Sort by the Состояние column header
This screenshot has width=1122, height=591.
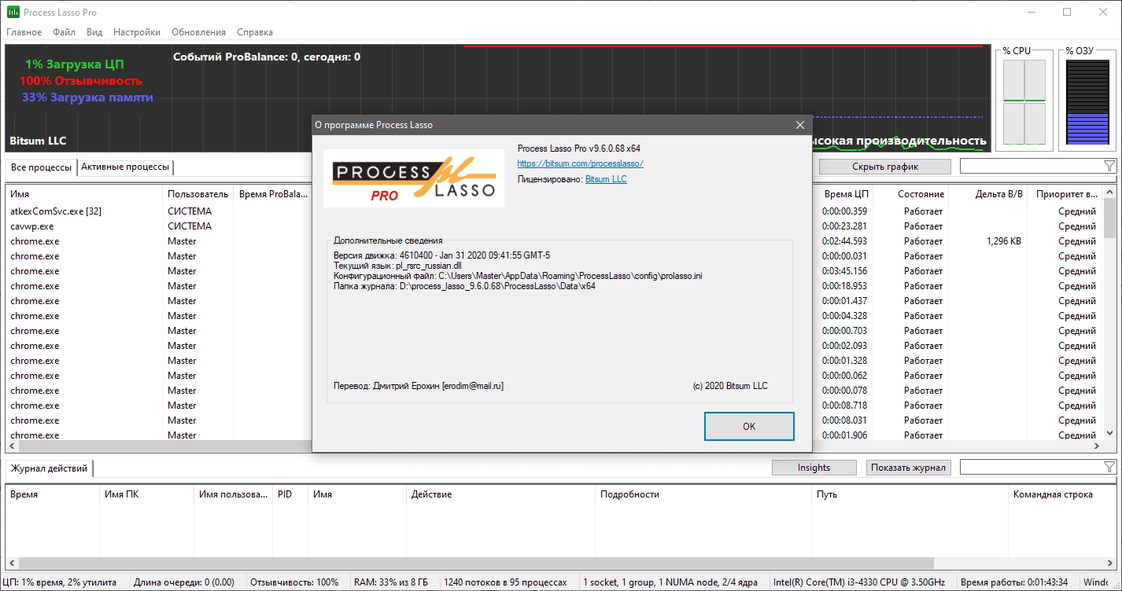910,194
